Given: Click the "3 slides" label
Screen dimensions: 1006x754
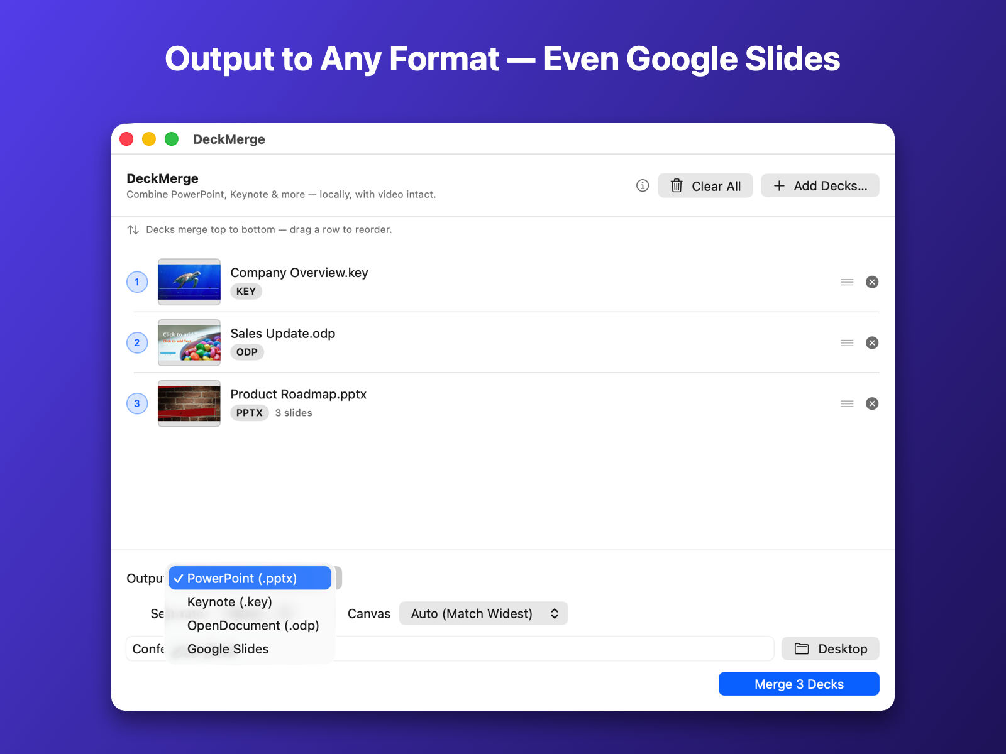Looking at the screenshot, I should click(294, 413).
